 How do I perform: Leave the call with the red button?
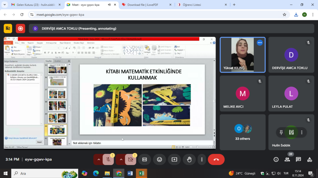[x=216, y=159]
